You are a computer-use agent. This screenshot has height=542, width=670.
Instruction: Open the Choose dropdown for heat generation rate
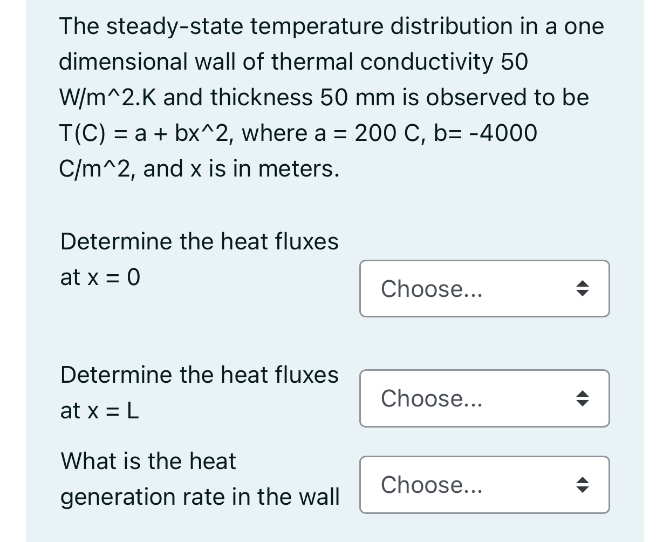coord(484,485)
